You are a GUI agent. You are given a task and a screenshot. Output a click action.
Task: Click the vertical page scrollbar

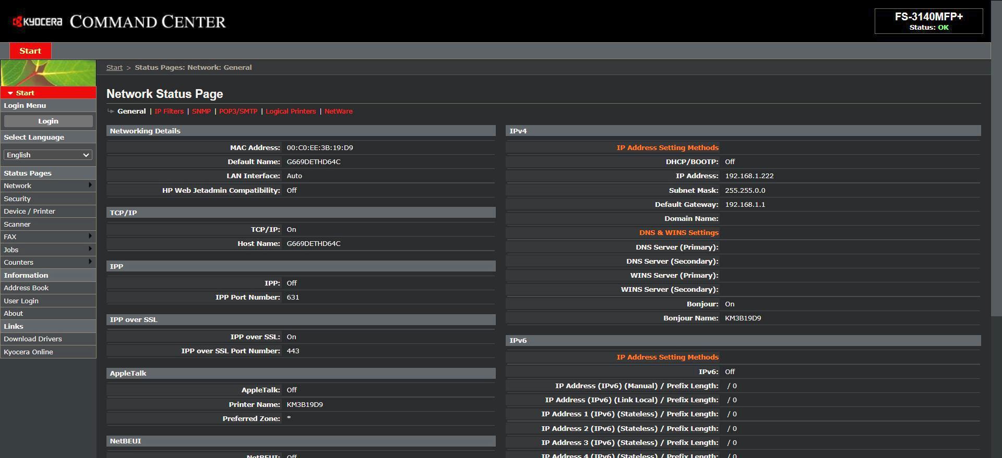(996, 229)
